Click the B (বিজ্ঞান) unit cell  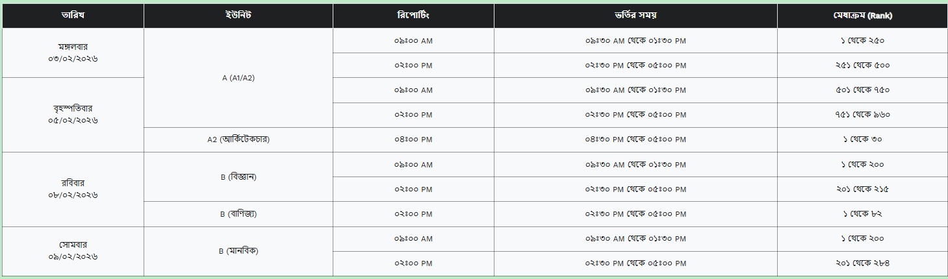click(x=238, y=176)
